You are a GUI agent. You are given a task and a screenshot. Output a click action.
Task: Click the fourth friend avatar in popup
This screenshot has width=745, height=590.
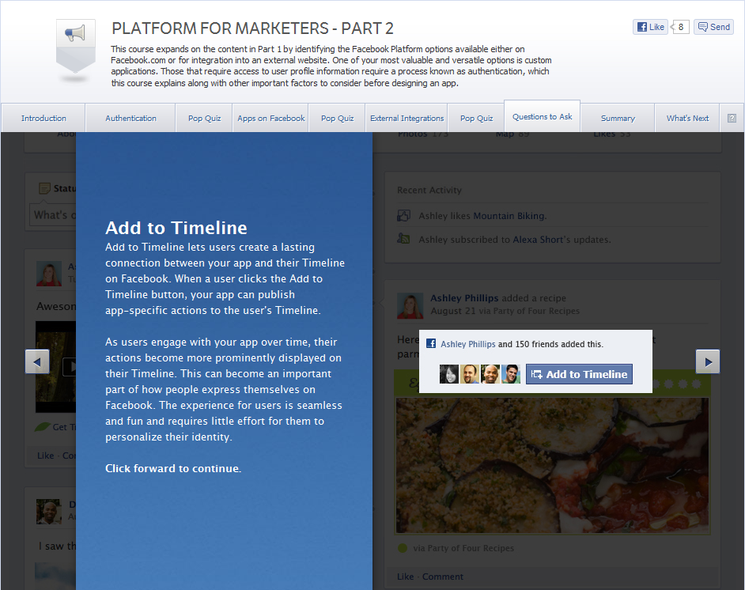coord(511,374)
